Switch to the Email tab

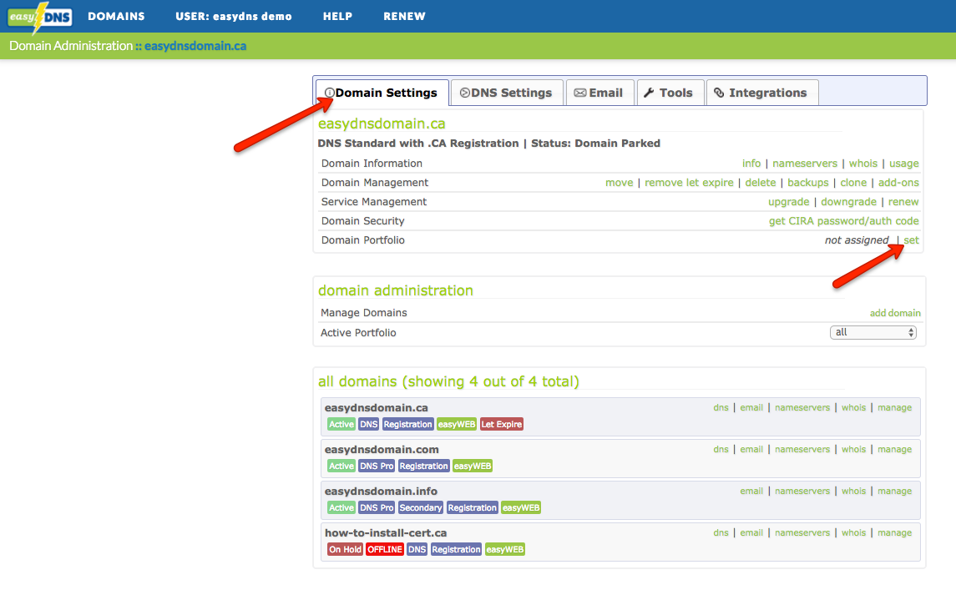600,93
